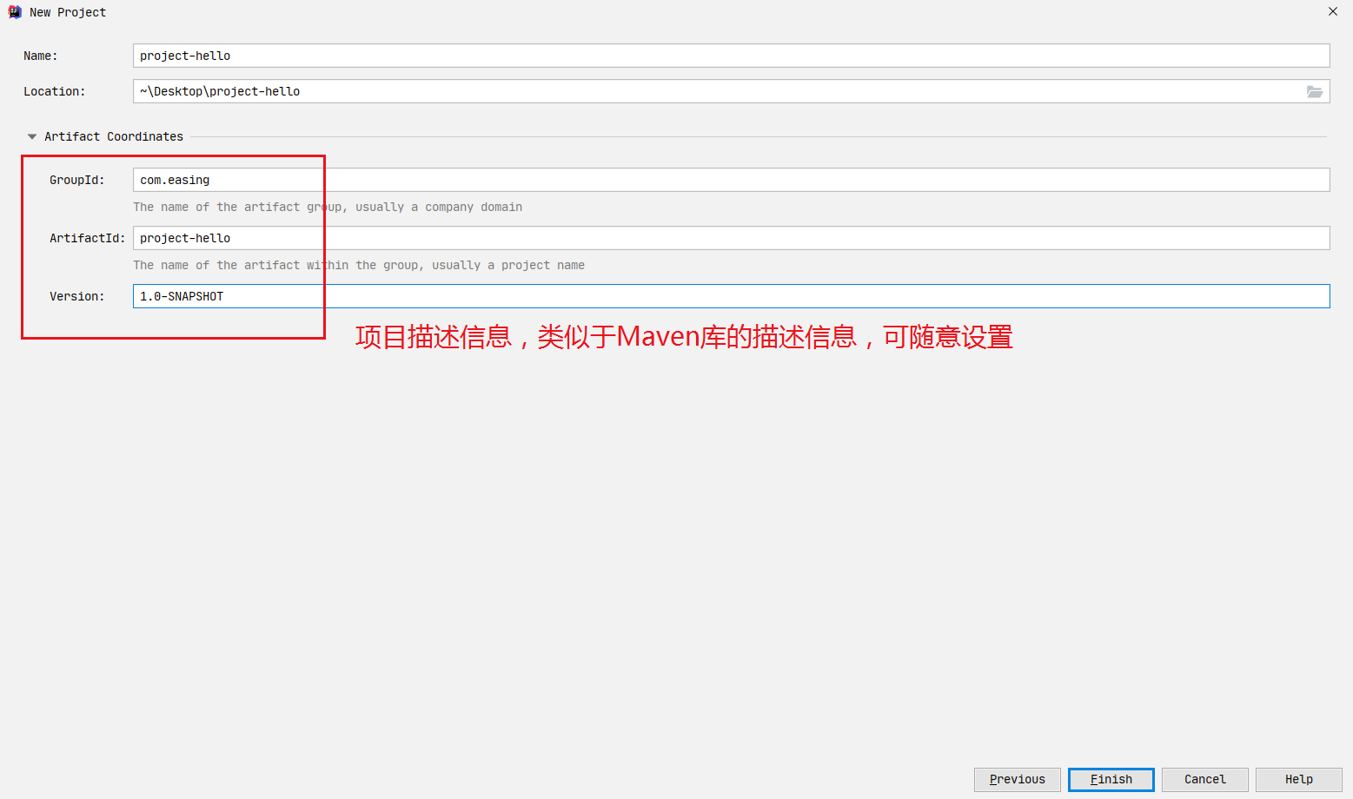1353x799 pixels.
Task: Focus the ArtifactId text field
Action: [x=731, y=238]
